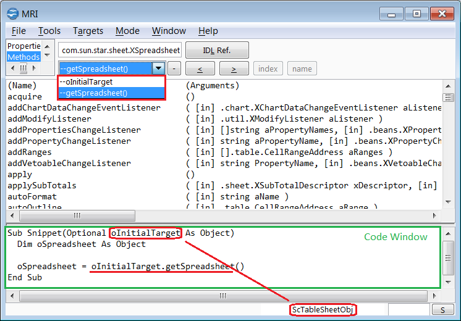The width and height of the screenshot is (461, 321).
Task: Go forward with the > button
Action: [x=234, y=69]
